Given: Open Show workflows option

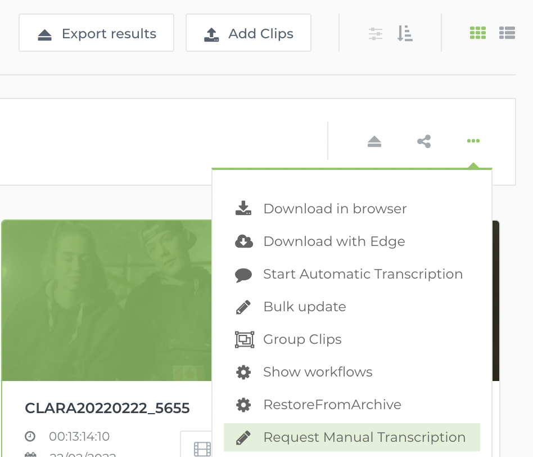Looking at the screenshot, I should click(318, 372).
